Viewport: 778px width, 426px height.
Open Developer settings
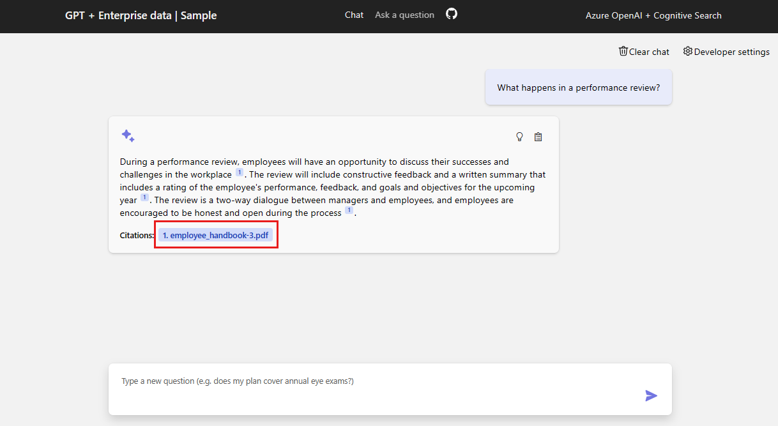coord(726,52)
